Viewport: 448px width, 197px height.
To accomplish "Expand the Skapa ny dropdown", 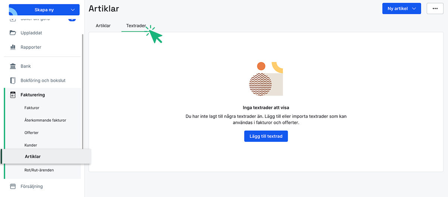I will (72, 10).
